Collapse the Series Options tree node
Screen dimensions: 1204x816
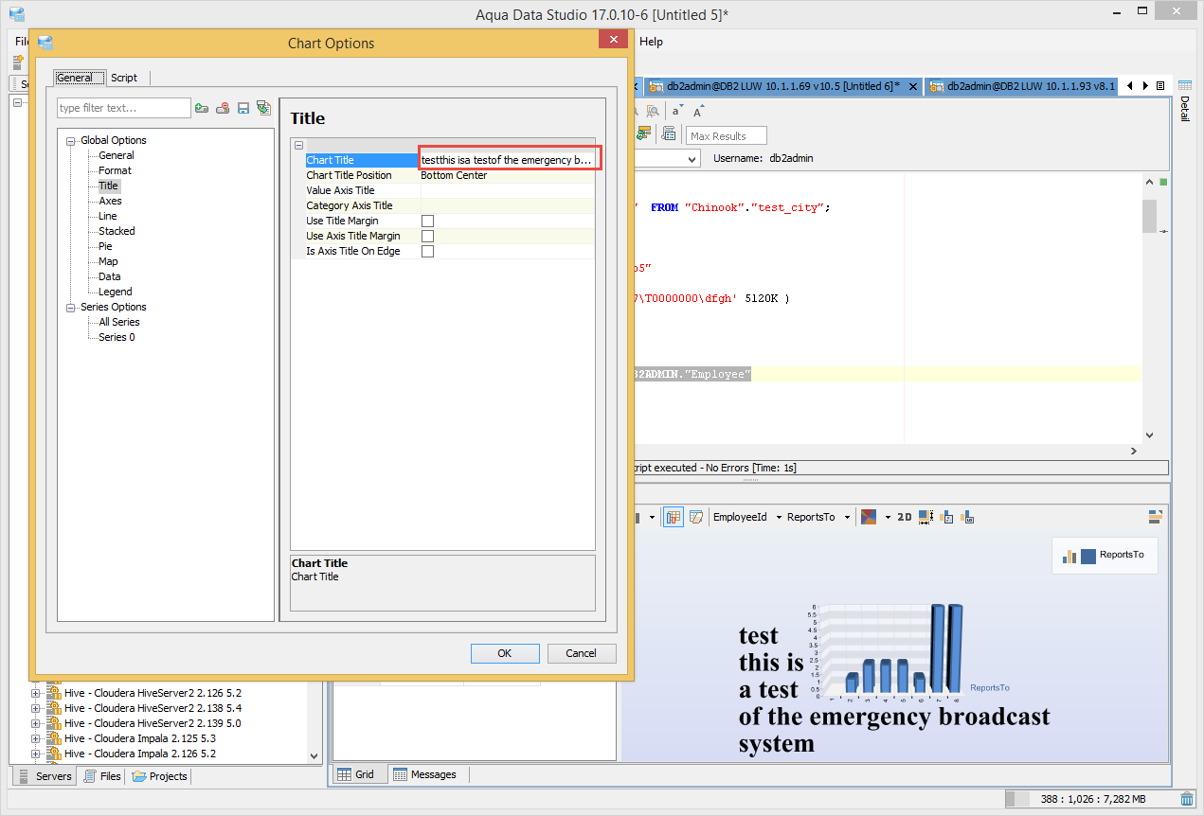71,308
